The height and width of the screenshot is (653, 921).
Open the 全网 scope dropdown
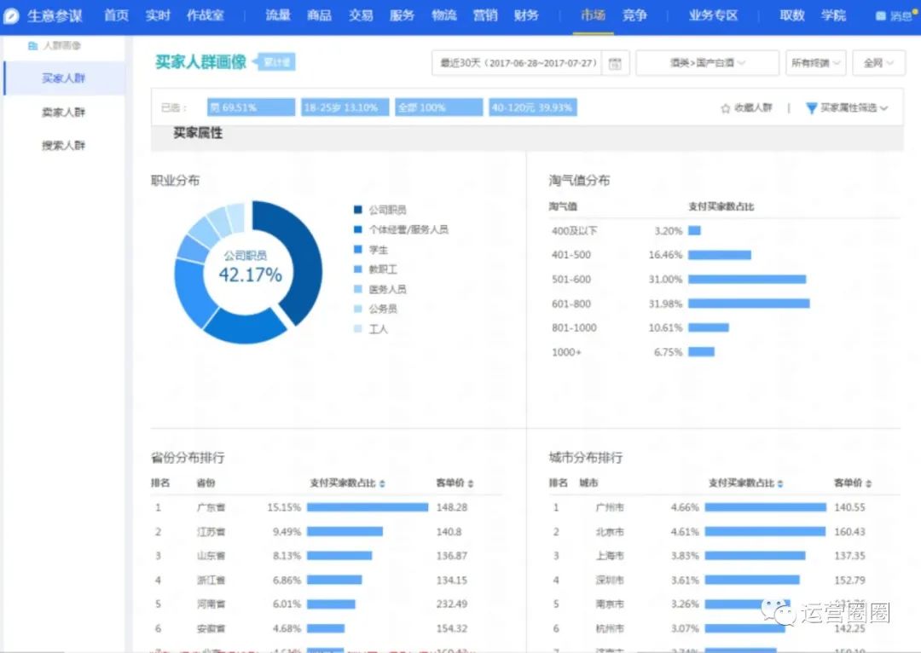click(878, 62)
